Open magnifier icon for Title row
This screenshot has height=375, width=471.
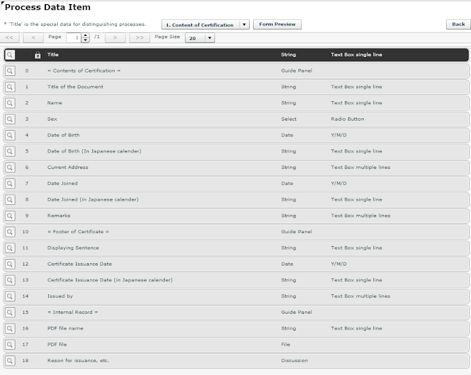10,55
